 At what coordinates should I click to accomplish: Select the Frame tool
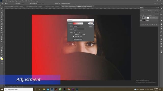click(x=2, y=19)
